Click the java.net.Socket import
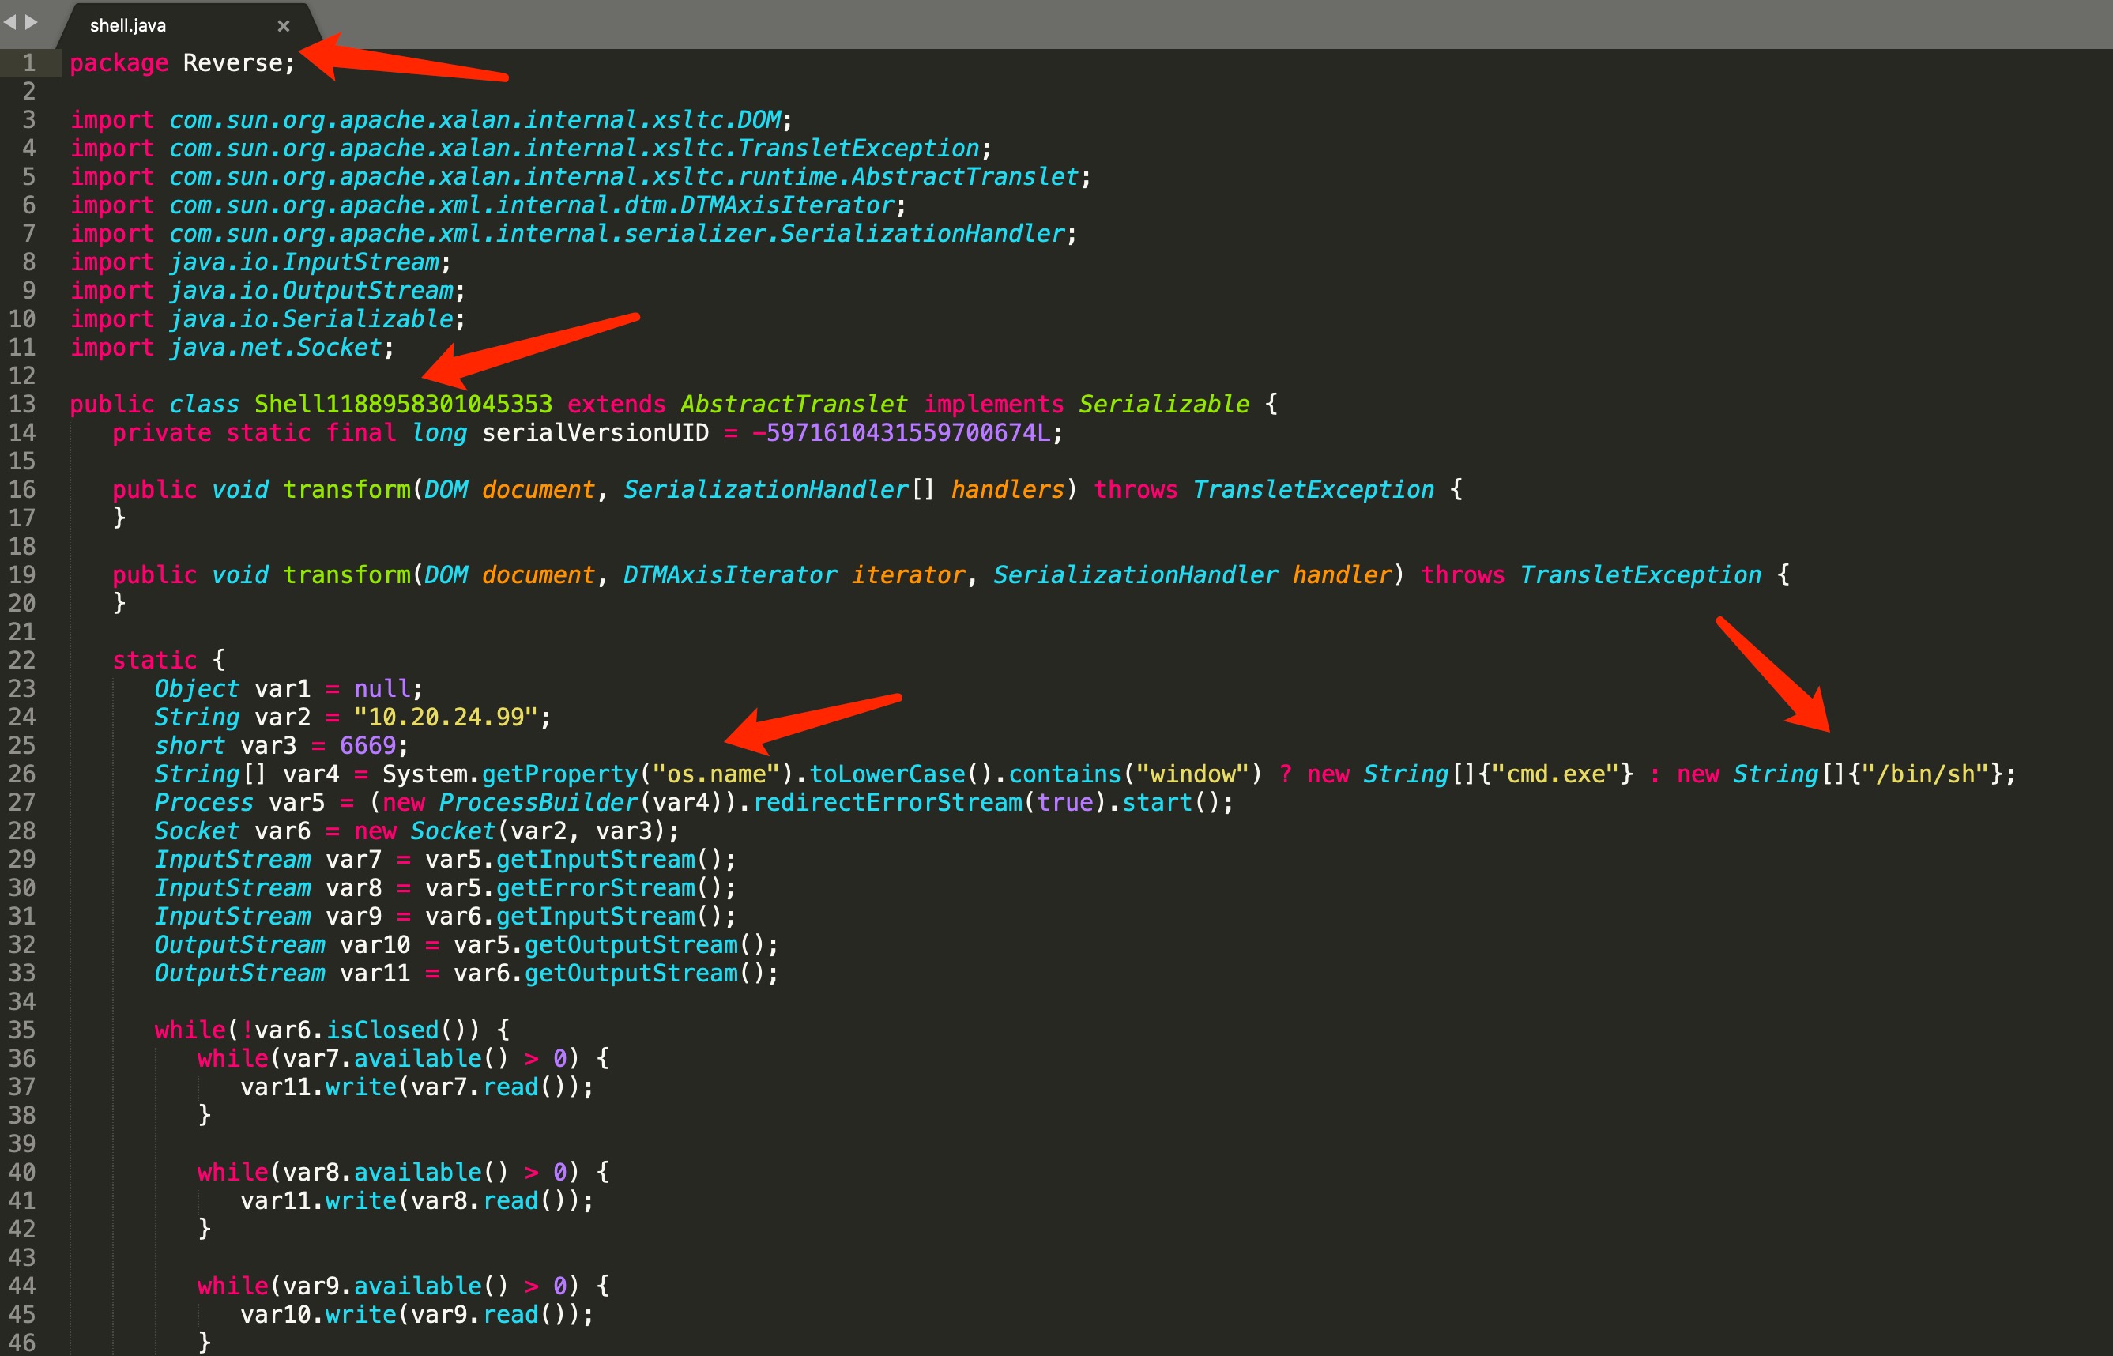2113x1356 pixels. pyautogui.click(x=276, y=348)
